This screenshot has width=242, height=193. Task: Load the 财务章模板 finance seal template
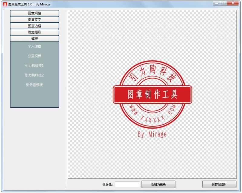coord(34,85)
